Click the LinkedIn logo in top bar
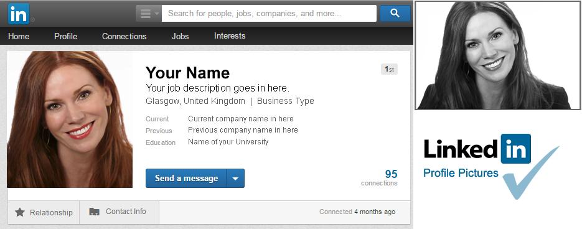582x229 pixels. [x=18, y=13]
